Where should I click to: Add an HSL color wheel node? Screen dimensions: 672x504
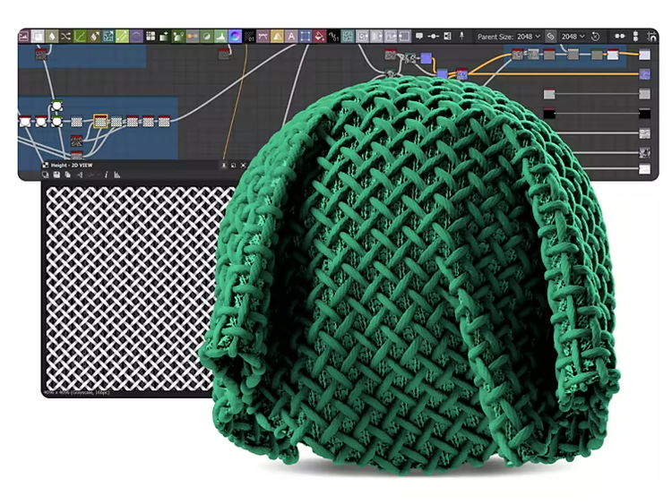tap(235, 37)
